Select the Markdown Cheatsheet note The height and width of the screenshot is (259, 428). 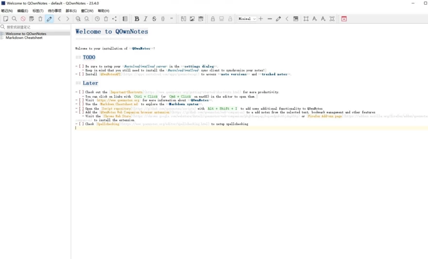[x=24, y=37]
